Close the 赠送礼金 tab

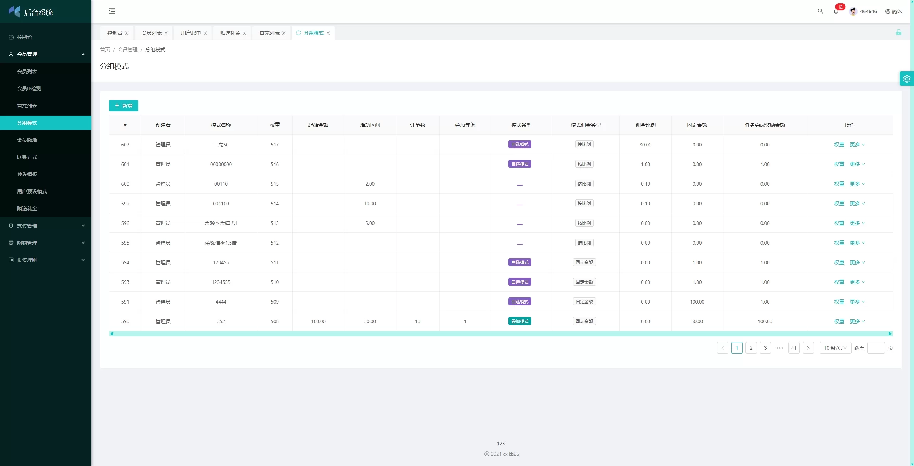point(245,33)
